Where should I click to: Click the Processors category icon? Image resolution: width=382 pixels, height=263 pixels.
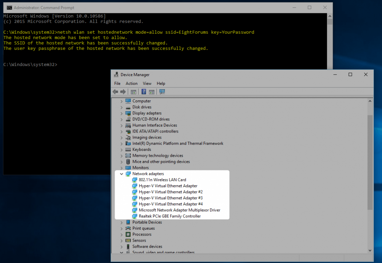[x=128, y=234]
